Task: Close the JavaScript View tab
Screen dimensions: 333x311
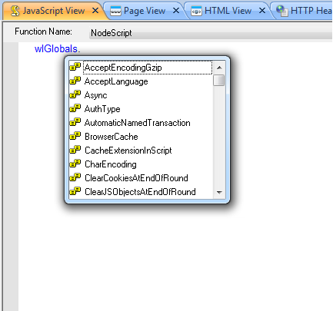Action: 95,11
